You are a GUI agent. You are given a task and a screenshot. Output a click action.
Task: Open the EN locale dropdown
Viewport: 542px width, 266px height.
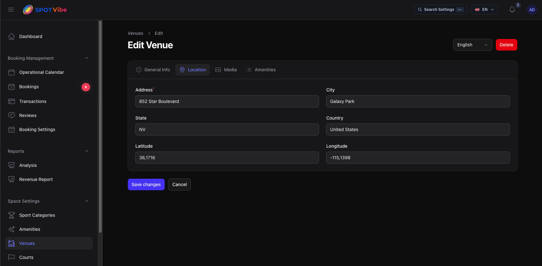tap(484, 10)
